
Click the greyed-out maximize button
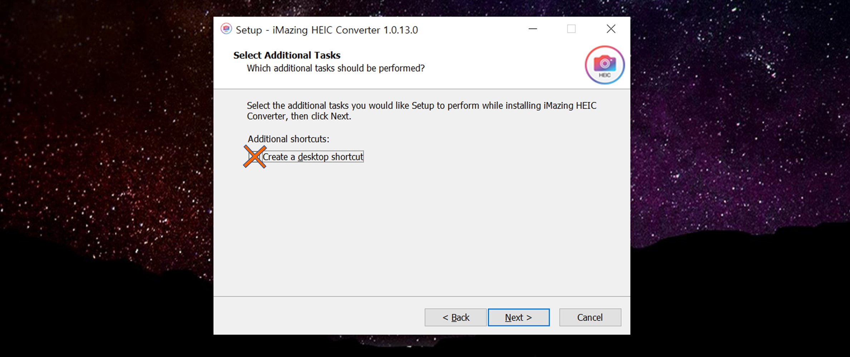point(571,29)
